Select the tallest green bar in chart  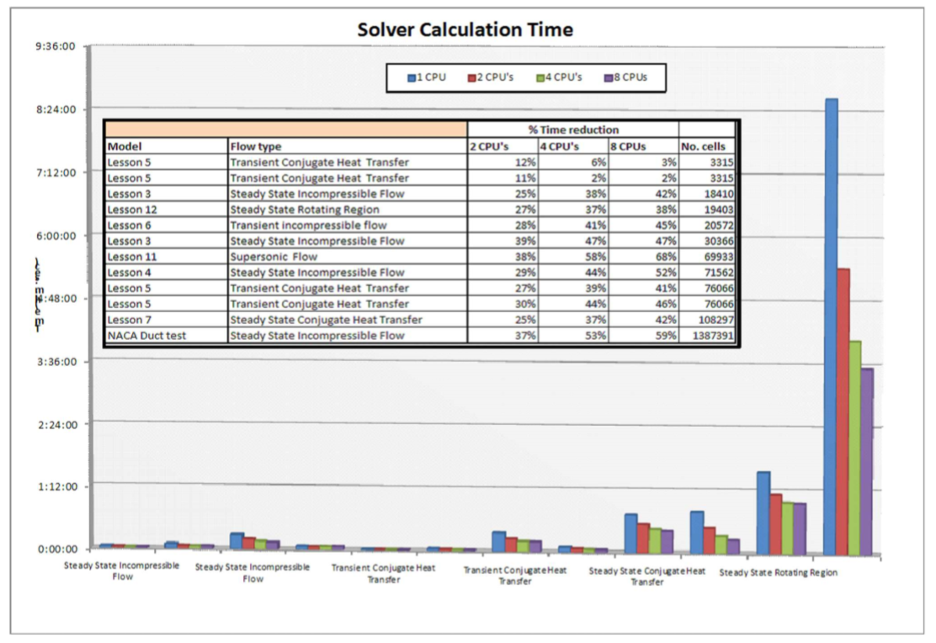(x=855, y=448)
